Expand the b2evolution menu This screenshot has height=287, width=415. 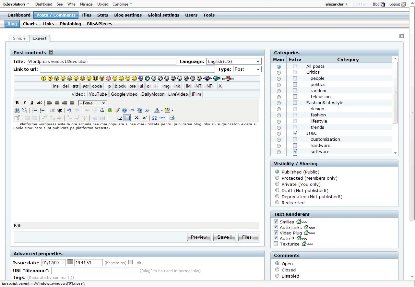(16, 4)
